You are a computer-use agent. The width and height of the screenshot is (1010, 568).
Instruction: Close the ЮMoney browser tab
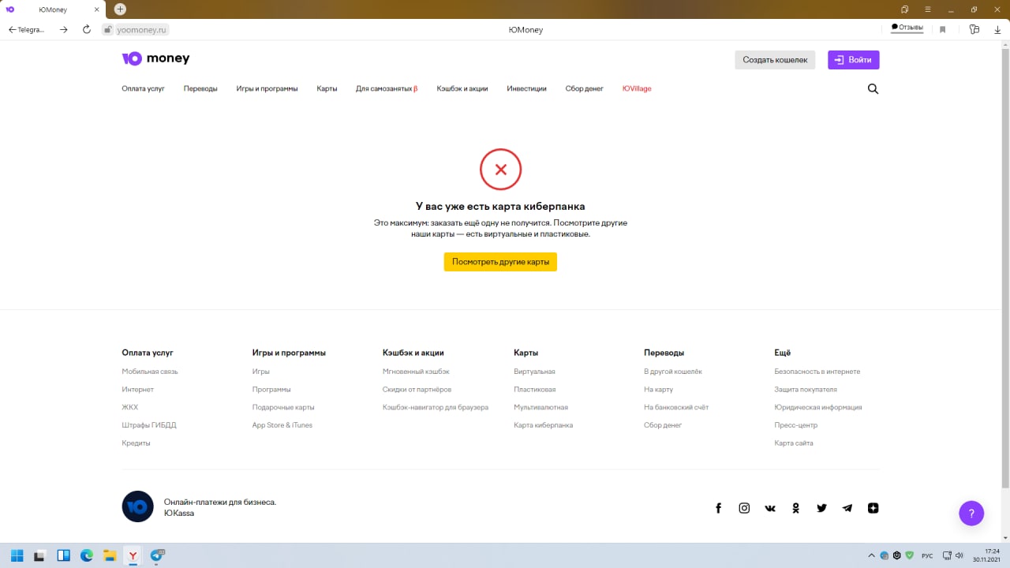tap(95, 9)
